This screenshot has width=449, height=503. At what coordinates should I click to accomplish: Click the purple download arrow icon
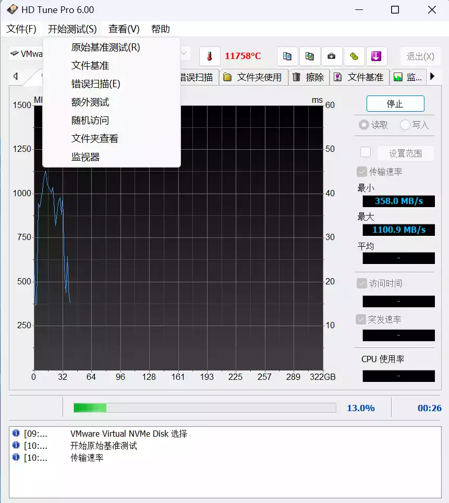[x=377, y=56]
